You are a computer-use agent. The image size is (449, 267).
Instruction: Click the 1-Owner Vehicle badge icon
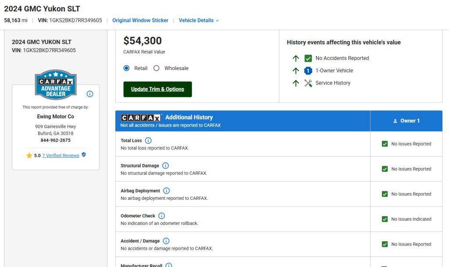[308, 71]
